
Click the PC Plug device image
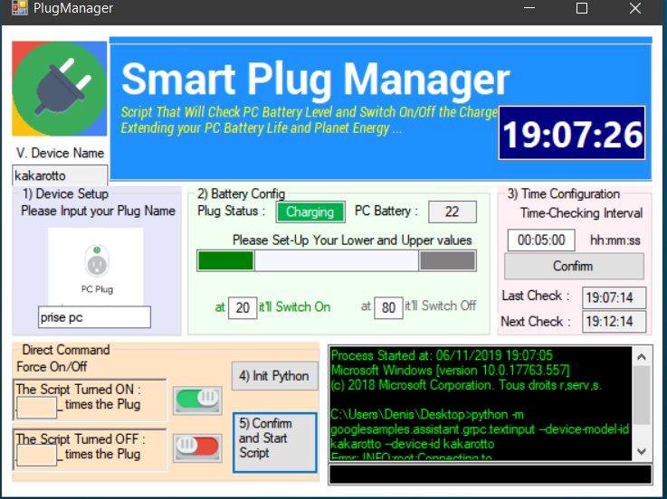(95, 267)
